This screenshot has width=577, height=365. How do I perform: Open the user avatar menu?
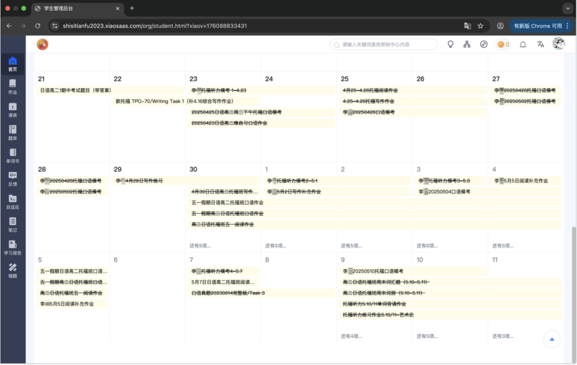pyautogui.click(x=558, y=44)
